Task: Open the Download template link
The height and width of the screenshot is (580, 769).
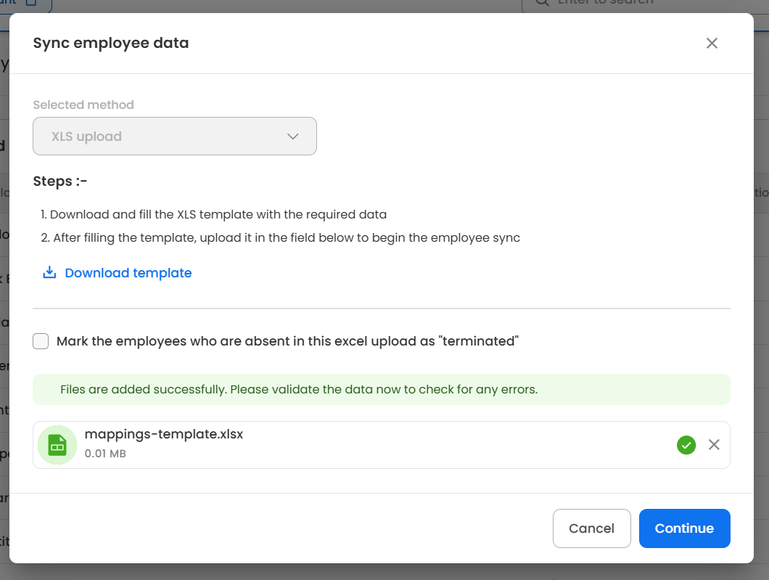Action: point(128,273)
